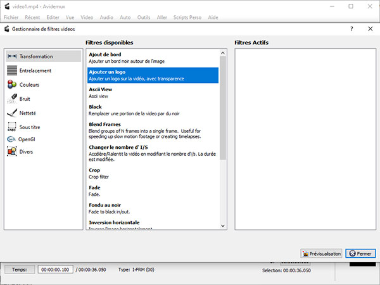Select the Transformation filter category icon
Image resolution: width=380 pixels, height=285 pixels.
12,56
